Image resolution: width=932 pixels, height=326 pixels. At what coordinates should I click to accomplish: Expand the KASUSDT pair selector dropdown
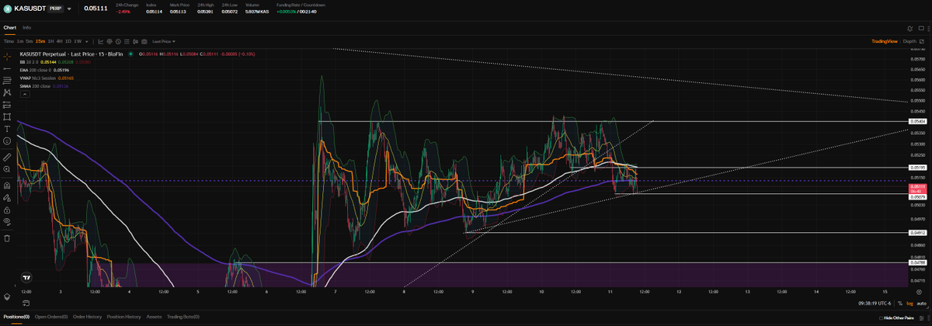pos(68,9)
